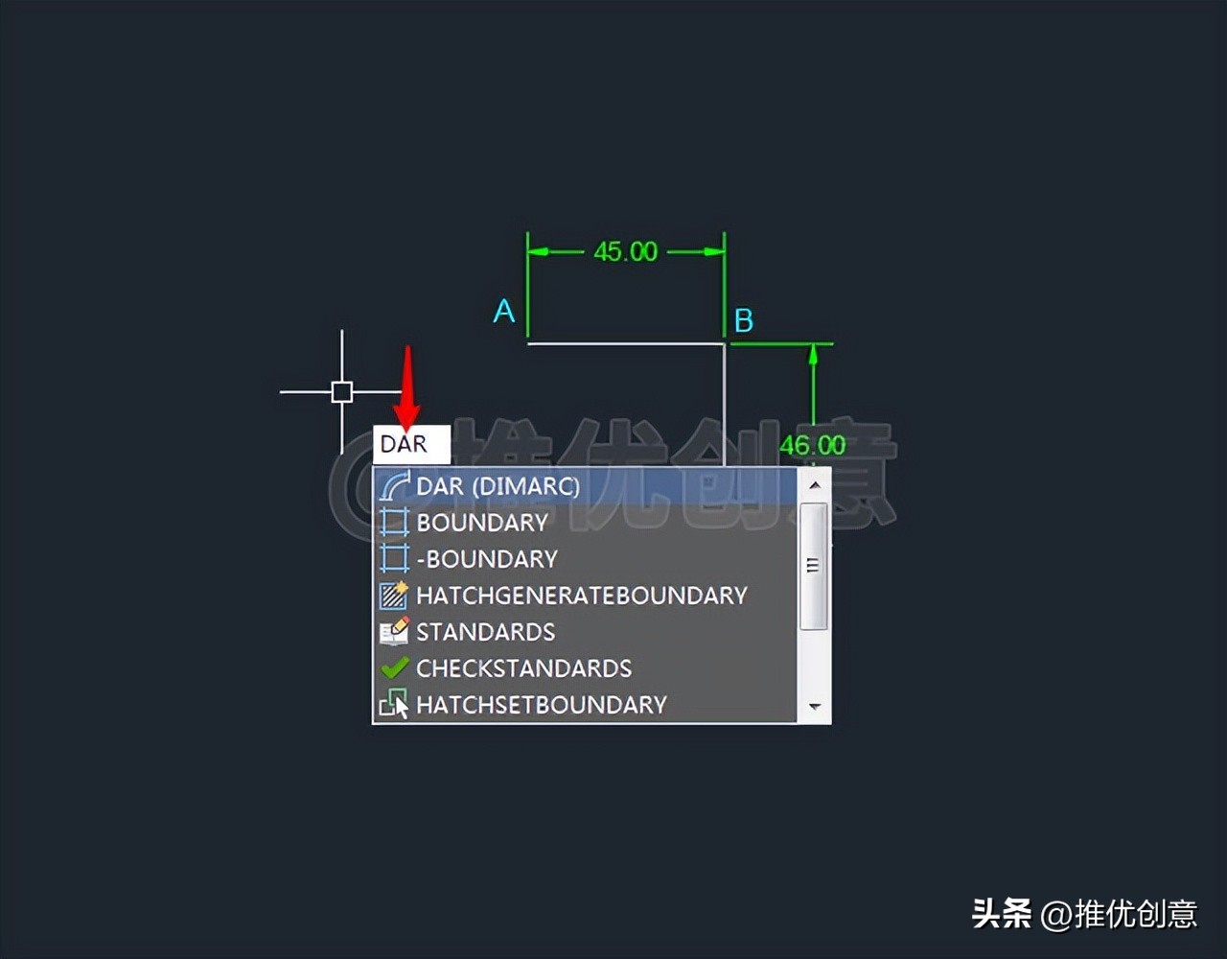Click the scrollbar down arrow on the suggestion list
Image resolution: width=1227 pixels, height=959 pixels.
click(814, 707)
